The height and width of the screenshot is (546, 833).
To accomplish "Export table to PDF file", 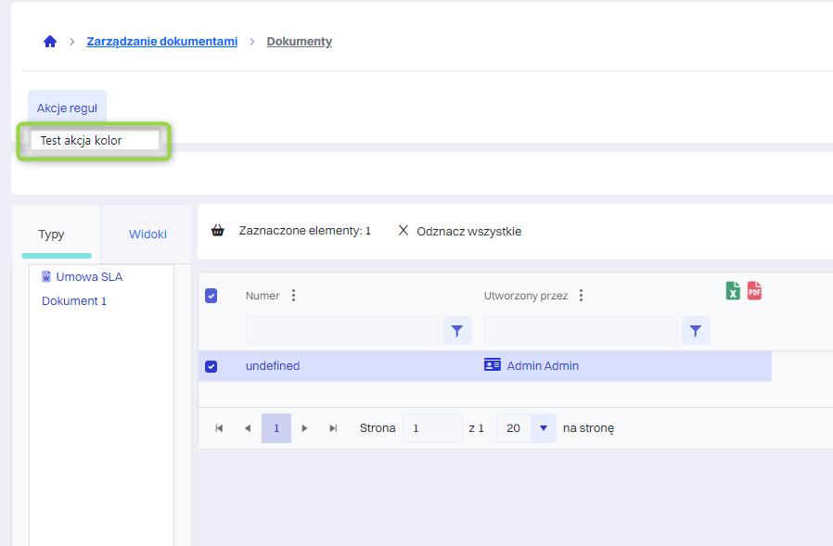I will click(x=754, y=291).
